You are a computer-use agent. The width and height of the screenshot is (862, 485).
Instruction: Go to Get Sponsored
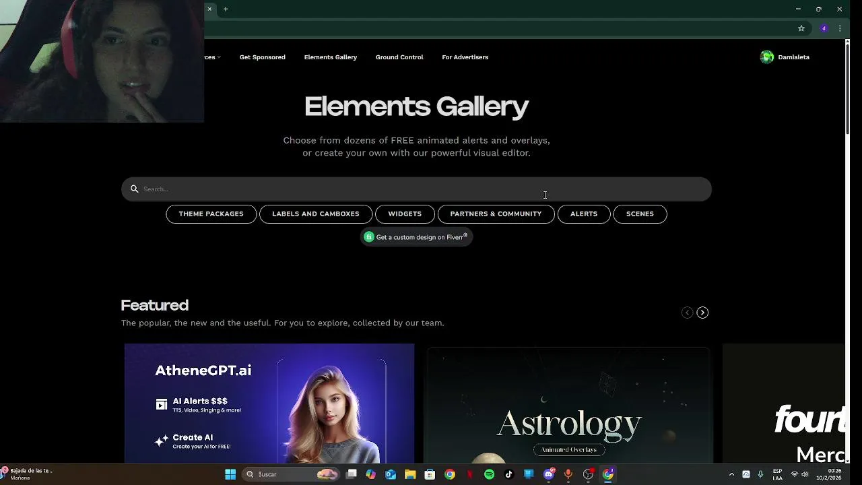click(x=263, y=57)
